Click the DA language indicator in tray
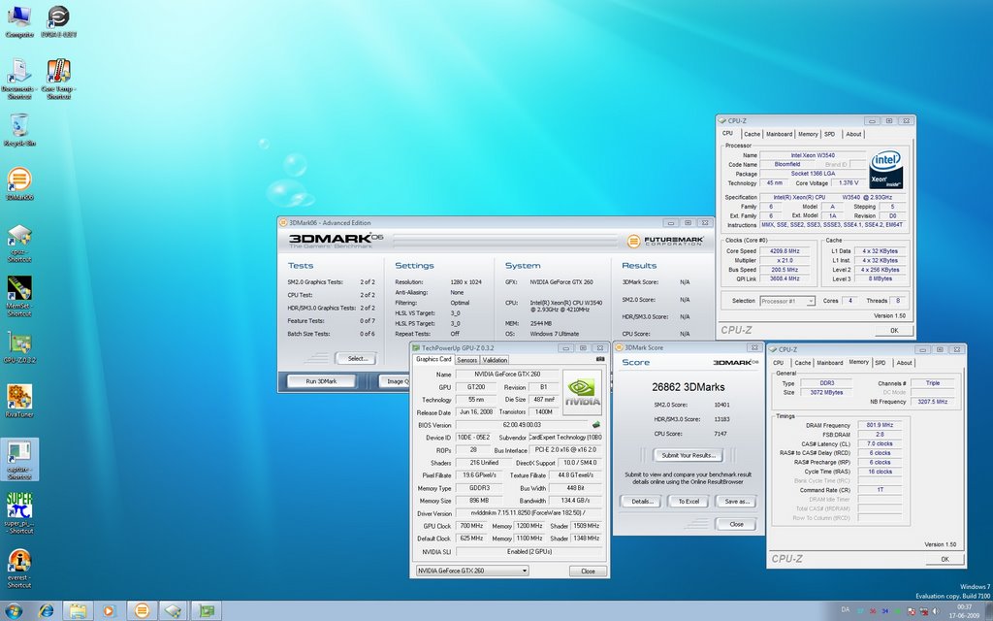The width and height of the screenshot is (993, 621). tap(846, 610)
